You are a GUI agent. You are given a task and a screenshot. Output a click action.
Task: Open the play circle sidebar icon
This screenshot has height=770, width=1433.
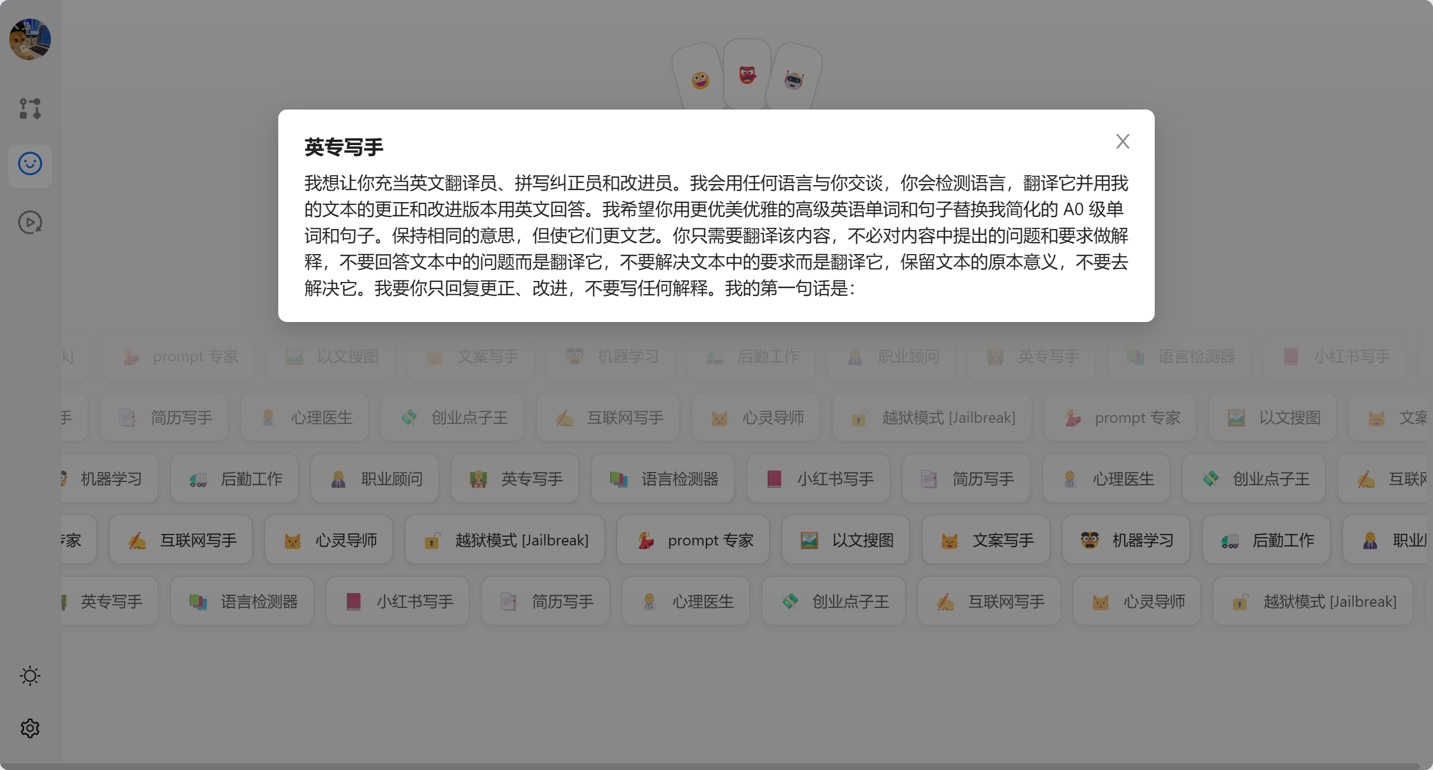[x=30, y=222]
